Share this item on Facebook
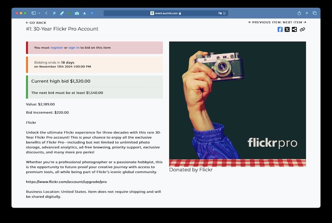Screen dimensions: 332x223 coord(280,29)
